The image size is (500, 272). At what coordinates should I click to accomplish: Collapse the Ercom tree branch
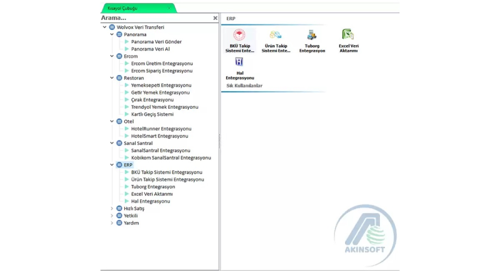click(112, 56)
